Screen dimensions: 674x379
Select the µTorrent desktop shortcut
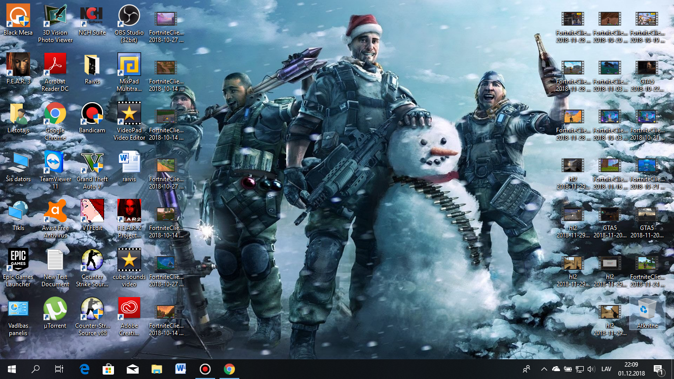(55, 313)
